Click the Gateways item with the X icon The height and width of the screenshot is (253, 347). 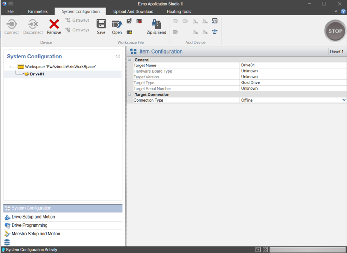tap(77, 30)
